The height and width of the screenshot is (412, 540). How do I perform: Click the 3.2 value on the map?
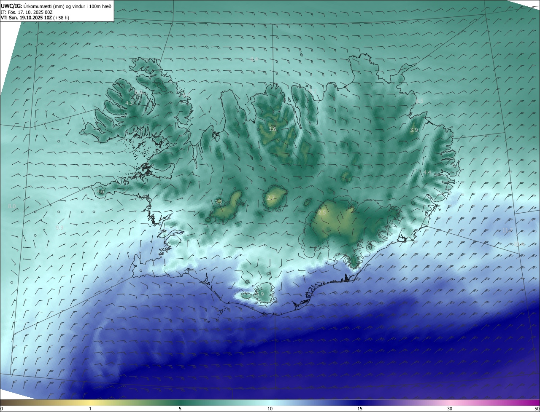pos(219,203)
